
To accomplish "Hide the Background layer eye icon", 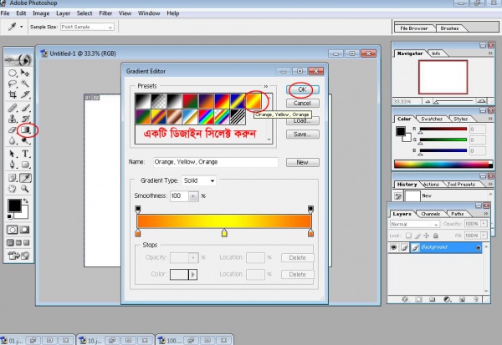I will [x=393, y=247].
